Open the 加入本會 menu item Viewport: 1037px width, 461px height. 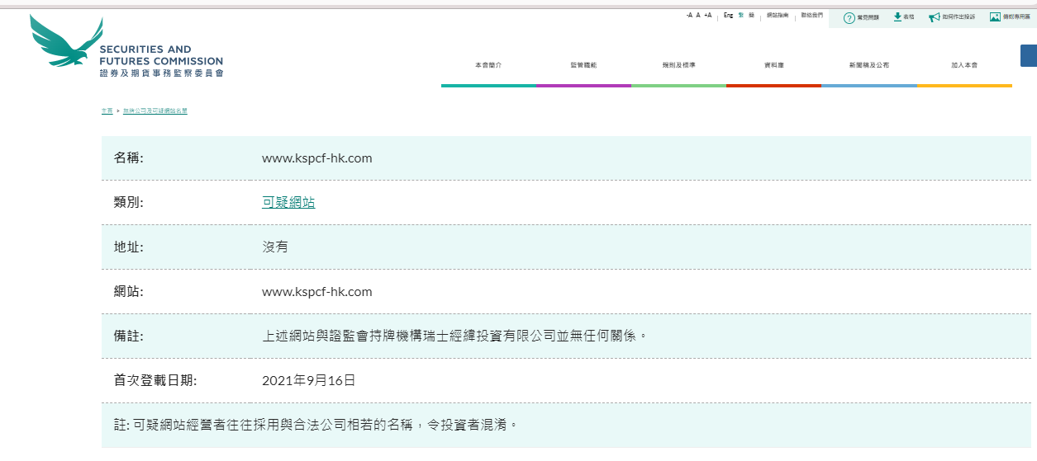(963, 65)
